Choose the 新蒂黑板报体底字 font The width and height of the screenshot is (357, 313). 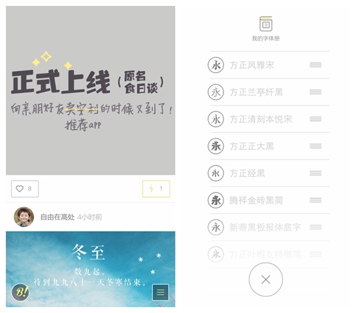point(269,227)
